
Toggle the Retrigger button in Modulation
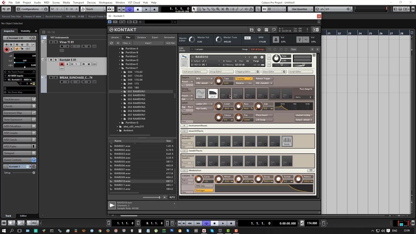(x=204, y=190)
